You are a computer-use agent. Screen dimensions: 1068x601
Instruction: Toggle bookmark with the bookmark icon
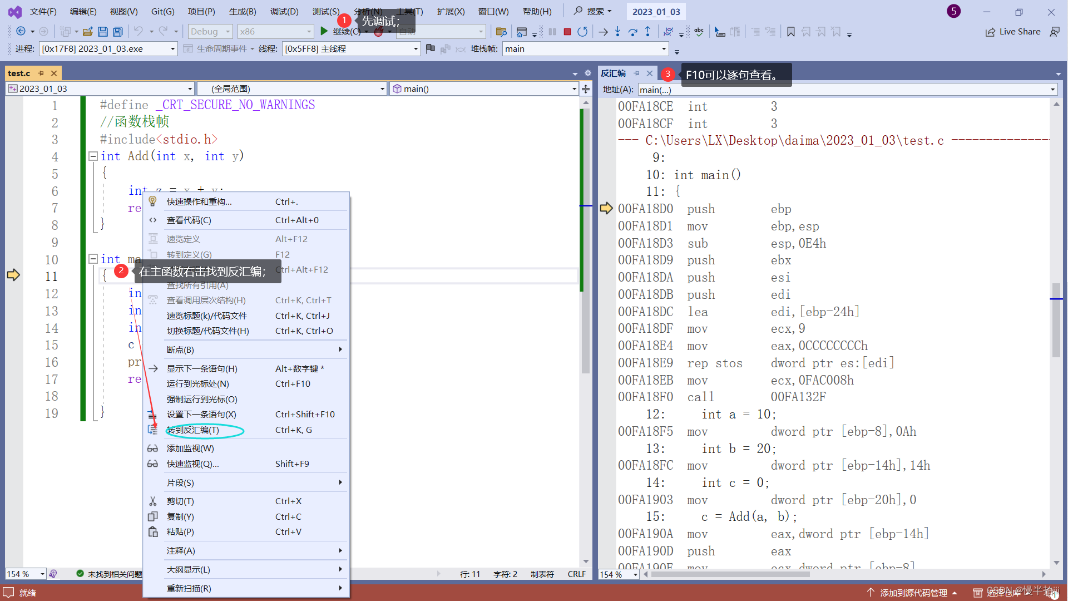pos(790,32)
